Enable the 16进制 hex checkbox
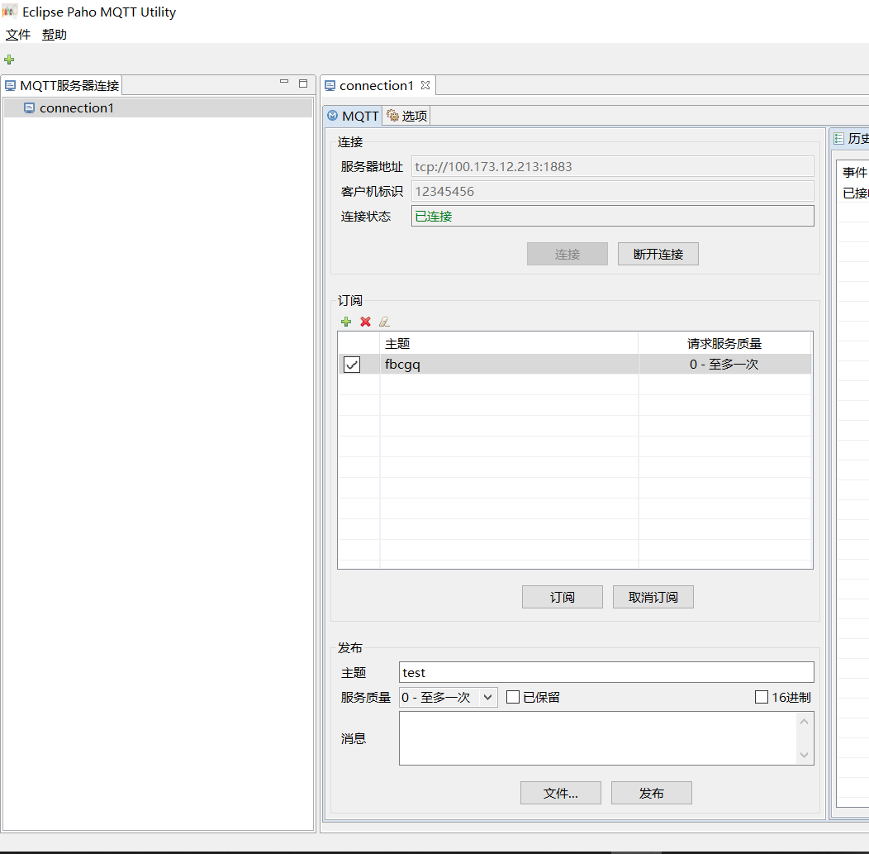 click(x=762, y=697)
